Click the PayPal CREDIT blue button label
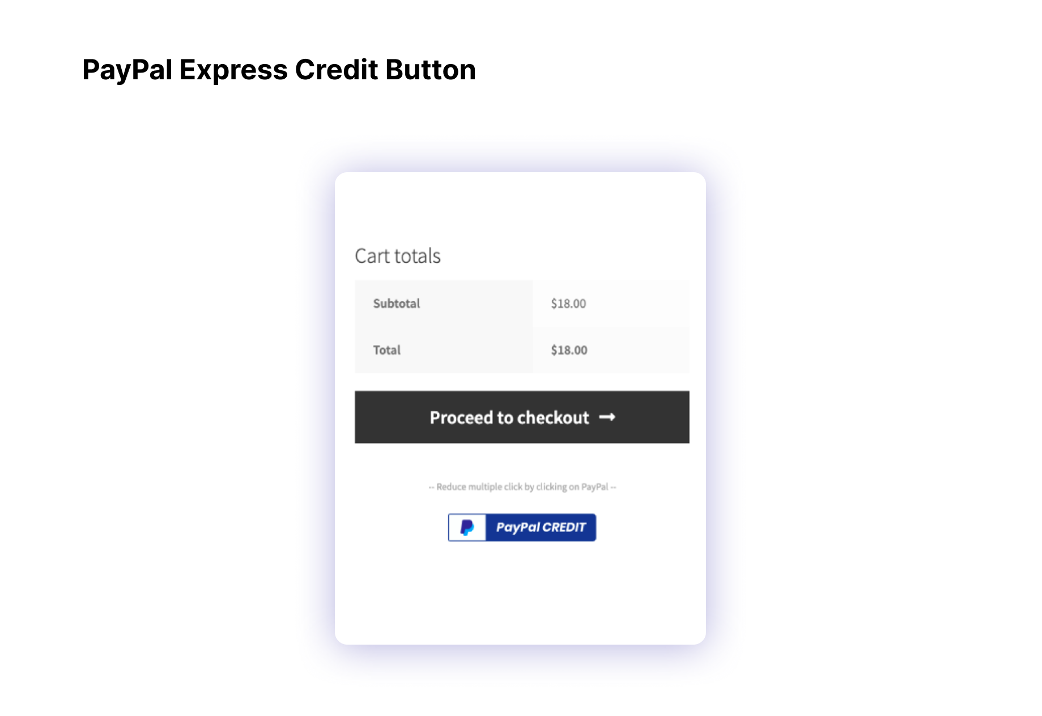 click(x=541, y=527)
